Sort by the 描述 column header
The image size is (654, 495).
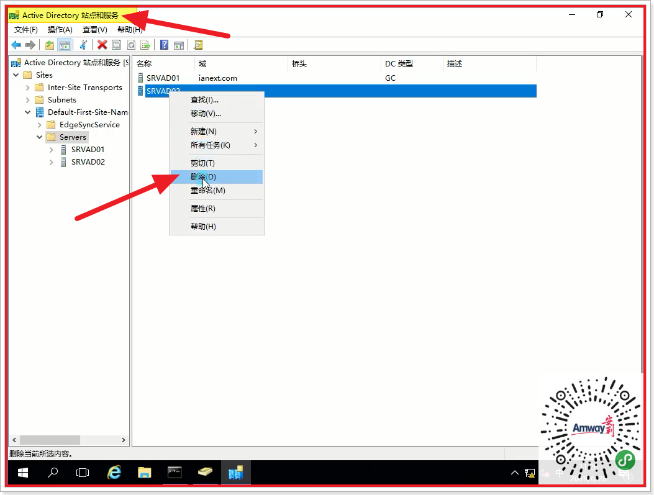[x=489, y=64]
